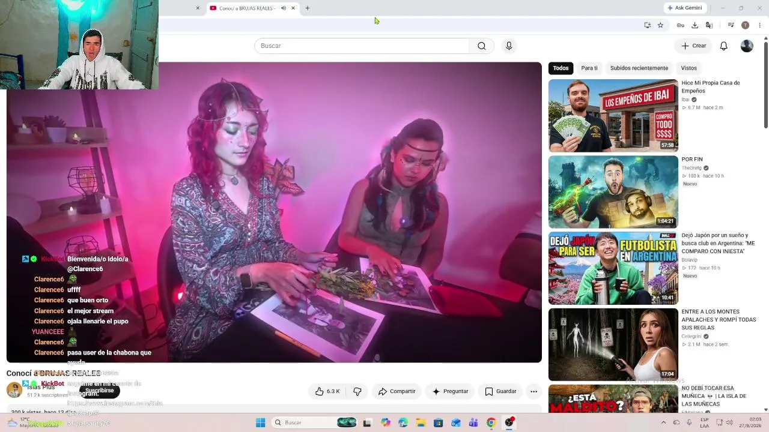Open the Montes Apalaches video thumbnail

(x=613, y=344)
